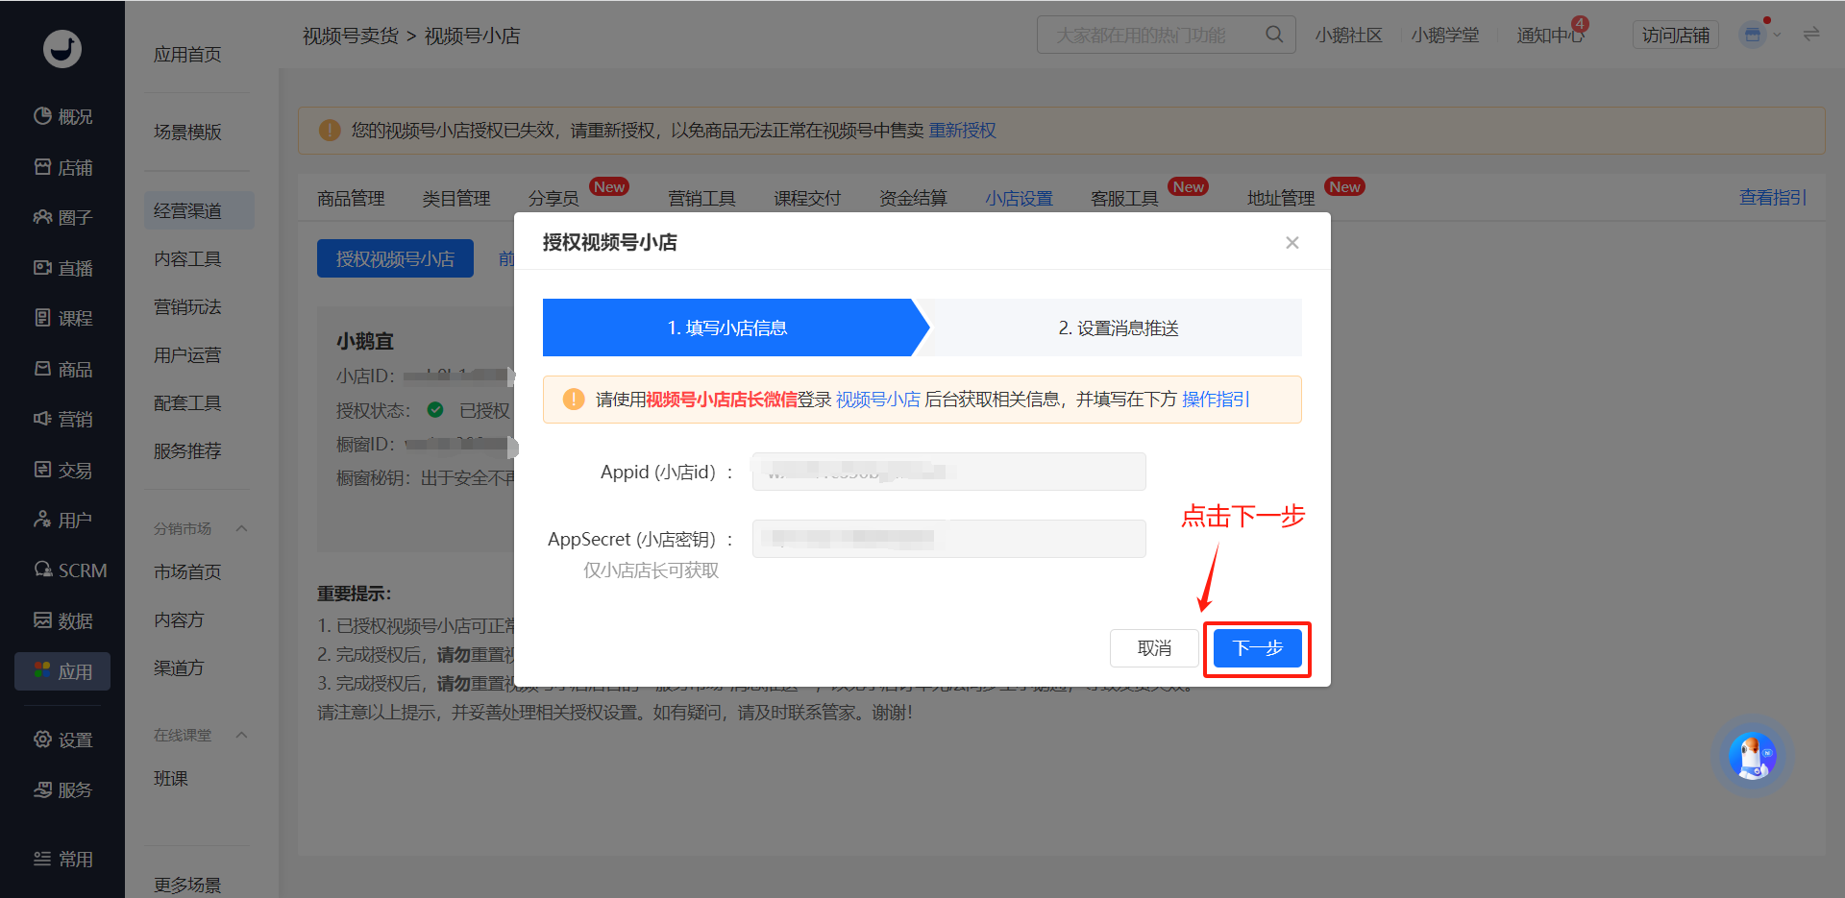Open 概况 overview in left sidebar
This screenshot has width=1845, height=898.
(x=62, y=116)
